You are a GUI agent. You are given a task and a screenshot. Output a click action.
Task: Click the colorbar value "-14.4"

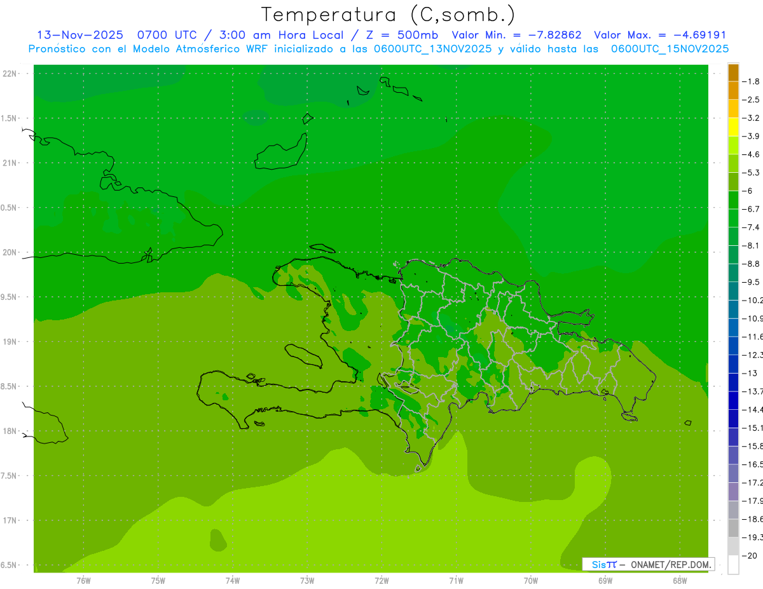pos(752,409)
